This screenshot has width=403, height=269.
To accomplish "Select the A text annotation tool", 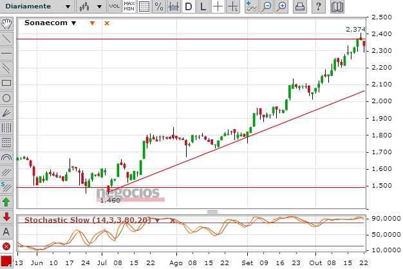I will [x=6, y=232].
